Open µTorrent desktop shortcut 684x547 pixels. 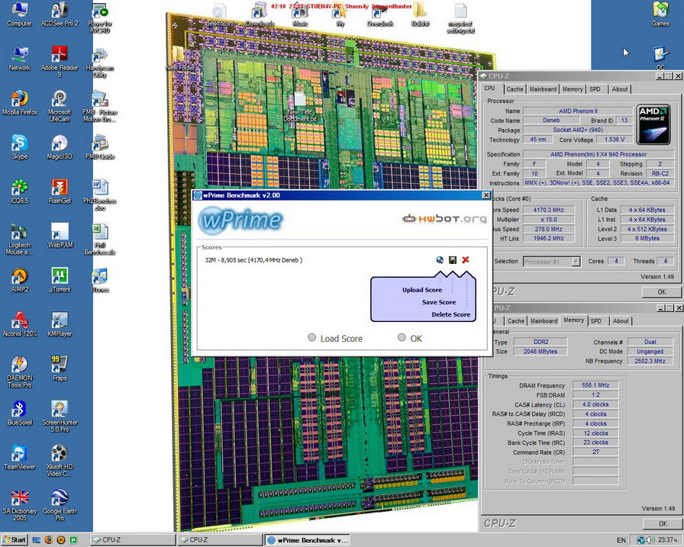point(60,280)
